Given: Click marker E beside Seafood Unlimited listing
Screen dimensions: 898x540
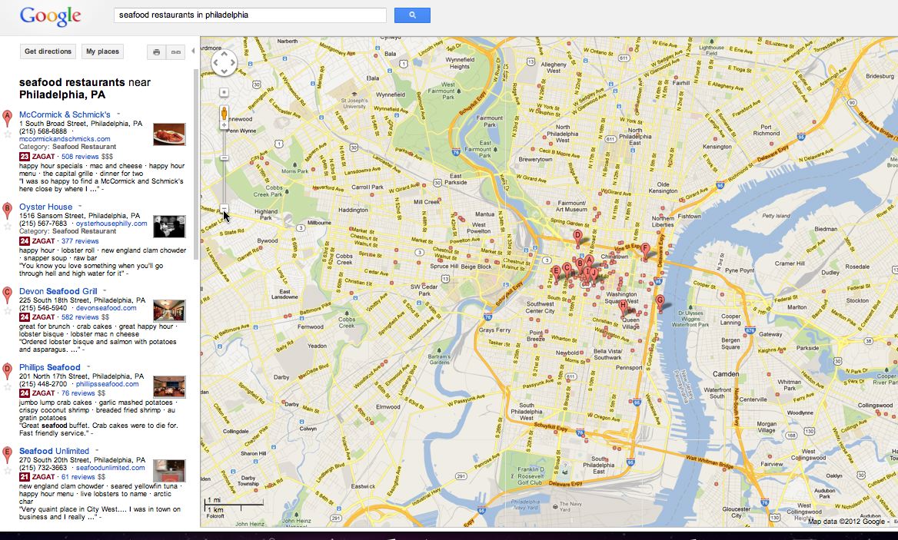Looking at the screenshot, I should pos(8,454).
